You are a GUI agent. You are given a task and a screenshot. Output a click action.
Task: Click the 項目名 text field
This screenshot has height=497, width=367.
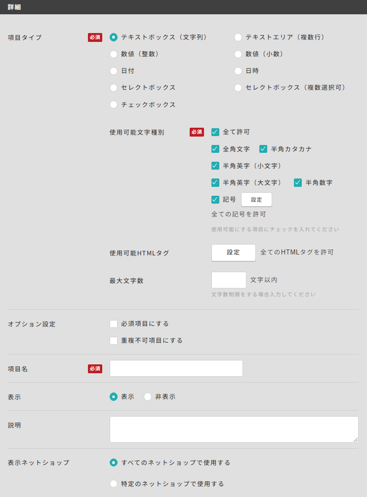[x=176, y=368]
